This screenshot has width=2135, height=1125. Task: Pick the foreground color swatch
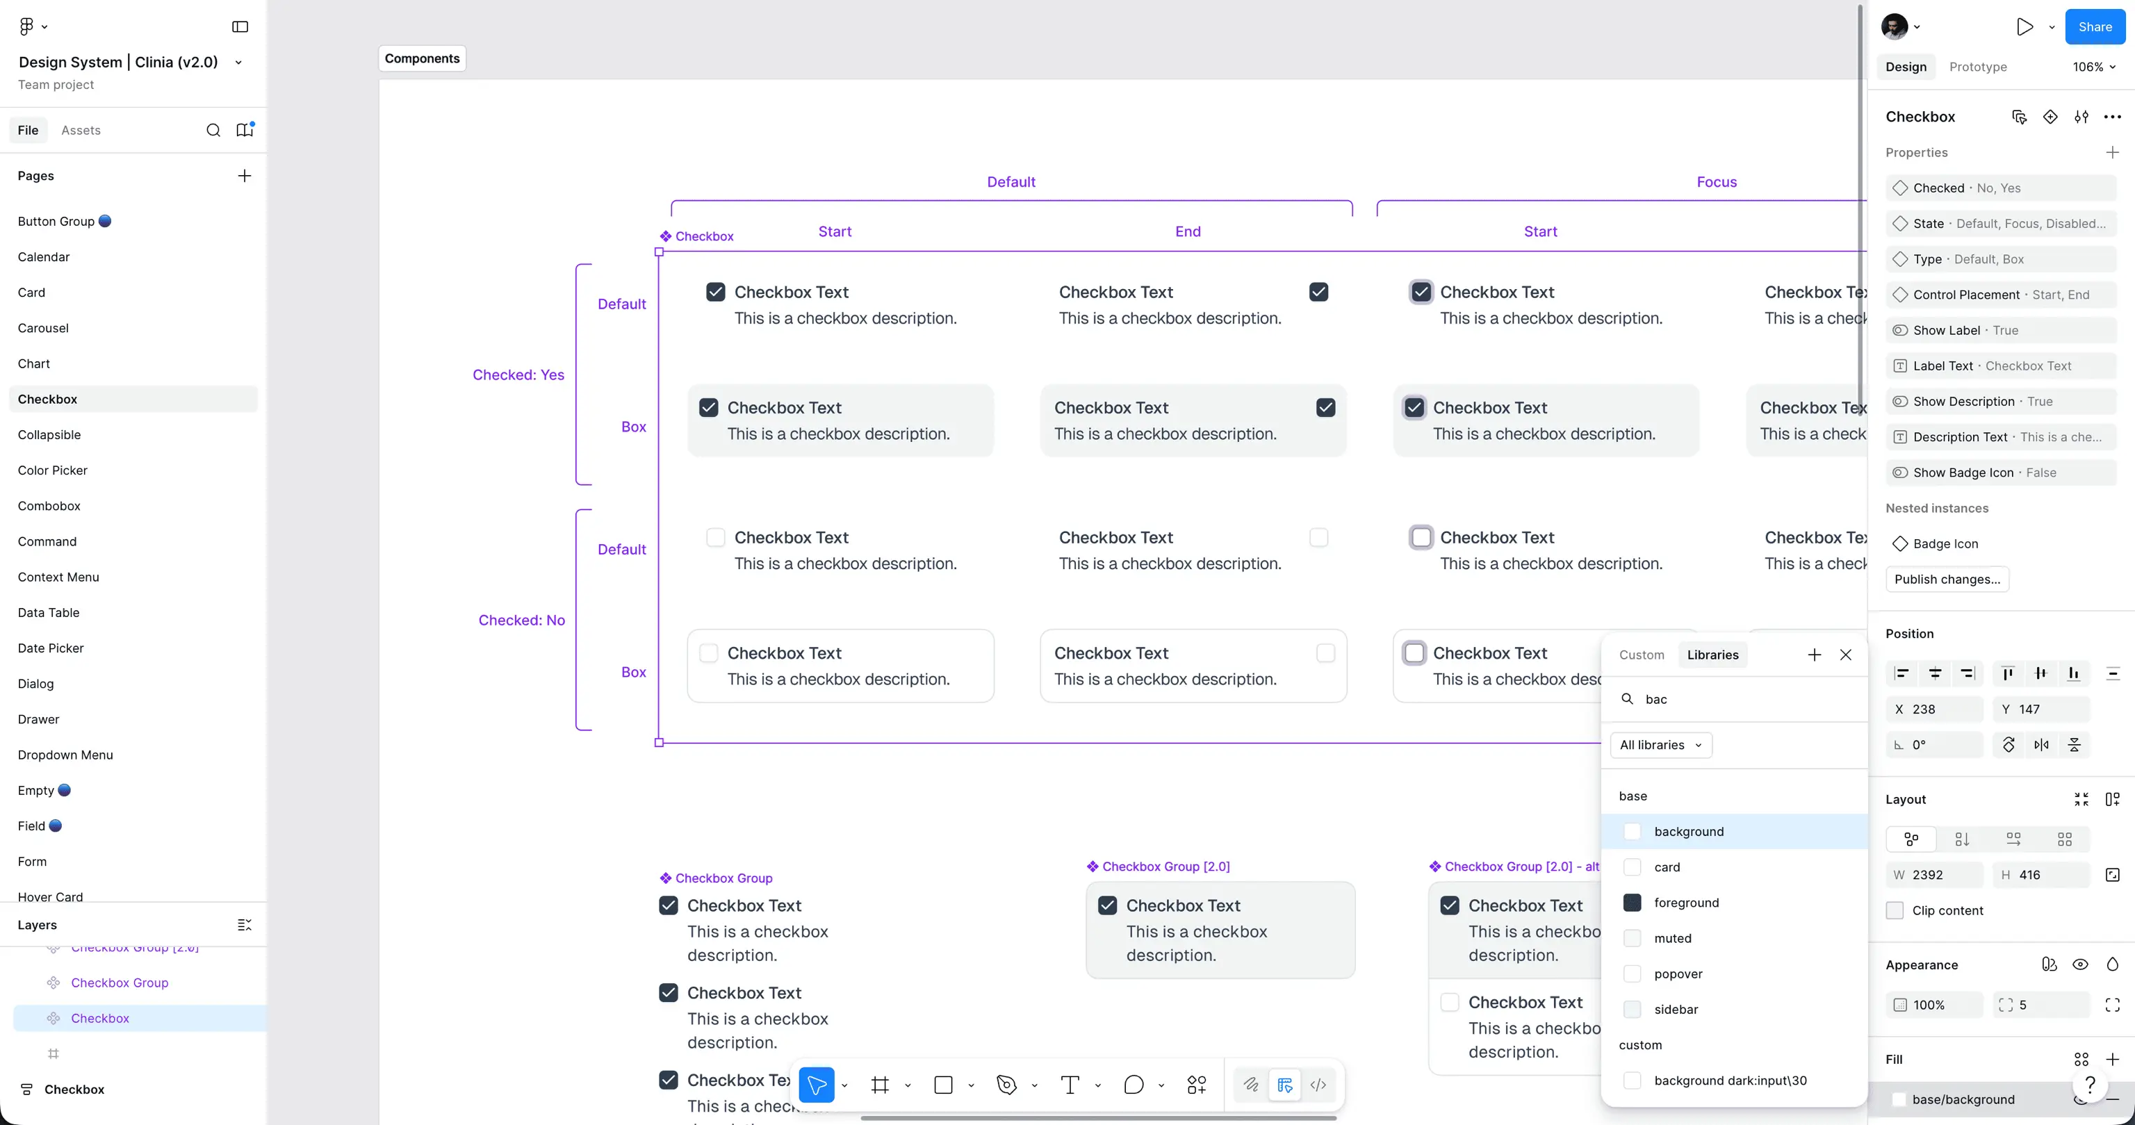coord(1632,903)
